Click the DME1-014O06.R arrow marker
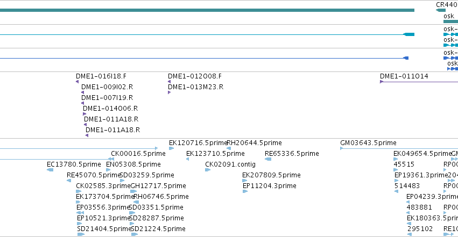Screen dimensions: 458x237 pos(84,114)
